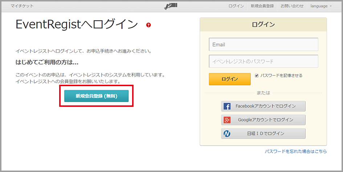Open お問い合わせ in the top navigation
Viewport: 343px width, 172px height.
click(x=292, y=6)
